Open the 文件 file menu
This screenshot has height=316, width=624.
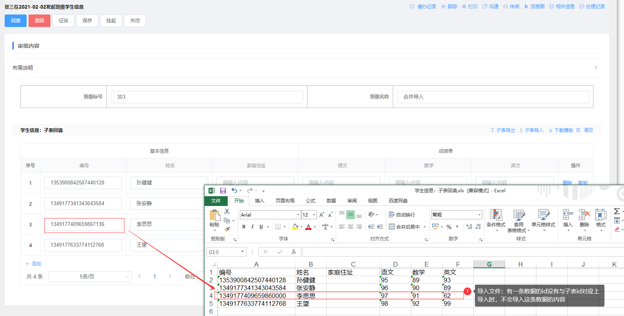click(216, 200)
